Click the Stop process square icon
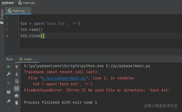This screenshot has width=182, height=112. click(x=9, y=83)
